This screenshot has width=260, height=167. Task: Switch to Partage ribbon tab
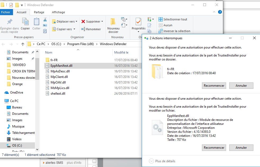click(x=39, y=12)
